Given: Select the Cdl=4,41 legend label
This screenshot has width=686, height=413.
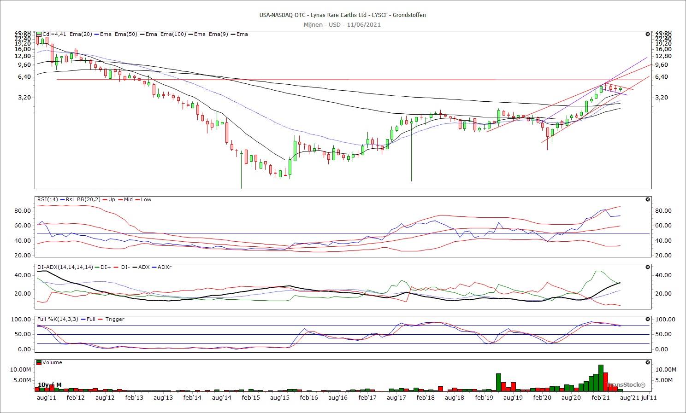Looking at the screenshot, I should pos(54,34).
